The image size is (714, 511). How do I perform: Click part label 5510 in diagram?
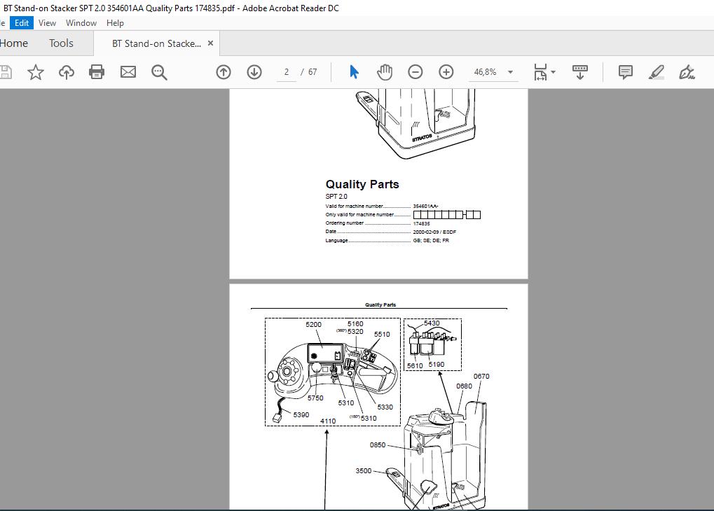(382, 335)
